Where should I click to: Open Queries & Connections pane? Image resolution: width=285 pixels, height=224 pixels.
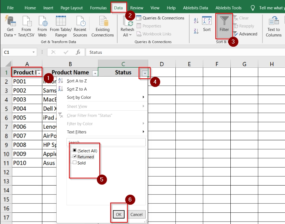[160, 18]
